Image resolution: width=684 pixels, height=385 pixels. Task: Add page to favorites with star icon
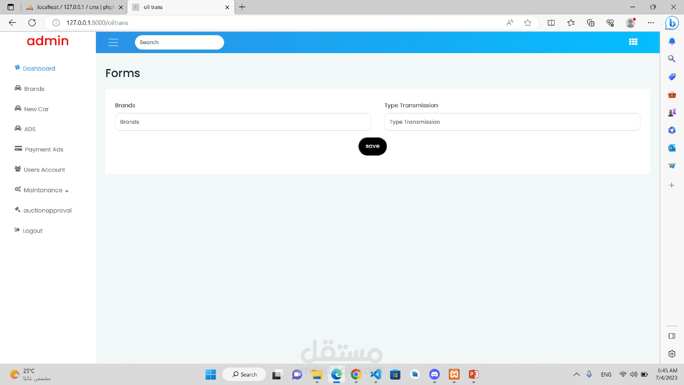coord(527,23)
